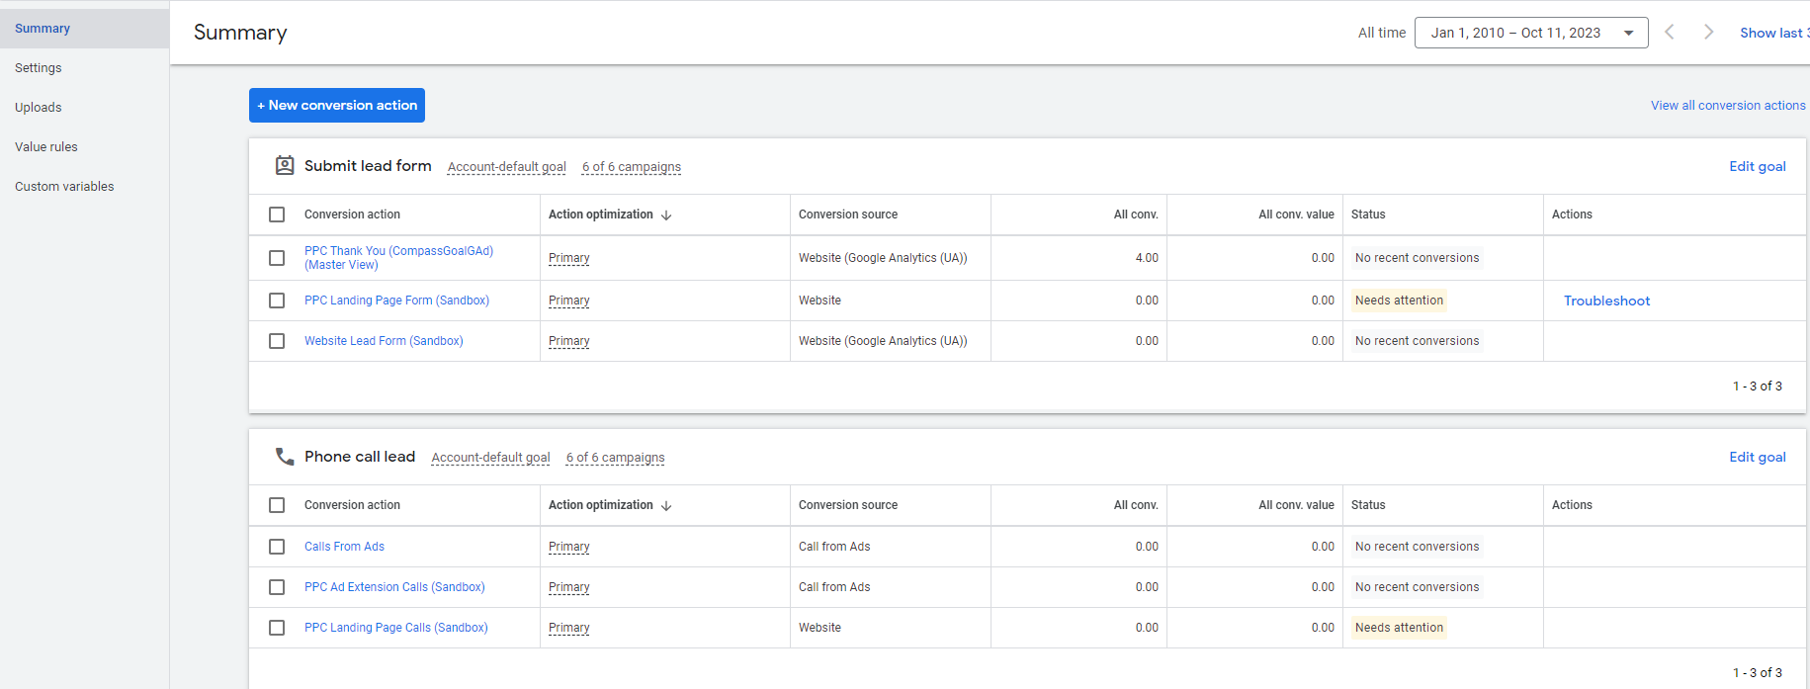Screen dimensions: 1810x689
Task: Sort Phone call lead table by Action optimization arrow
Action: (666, 505)
